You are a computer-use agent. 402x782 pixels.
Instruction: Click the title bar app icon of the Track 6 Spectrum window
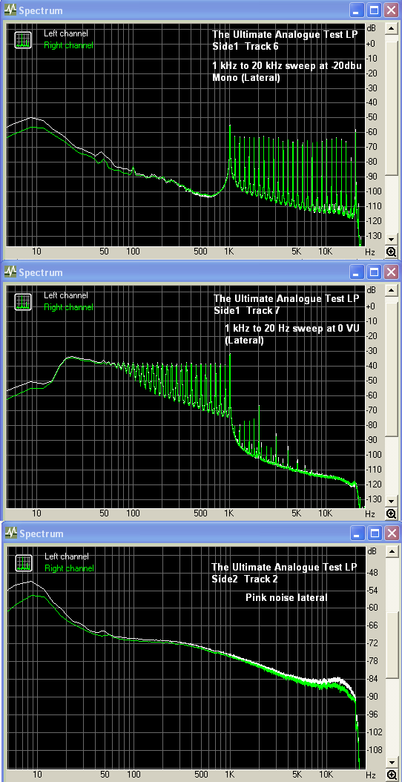tap(10, 10)
